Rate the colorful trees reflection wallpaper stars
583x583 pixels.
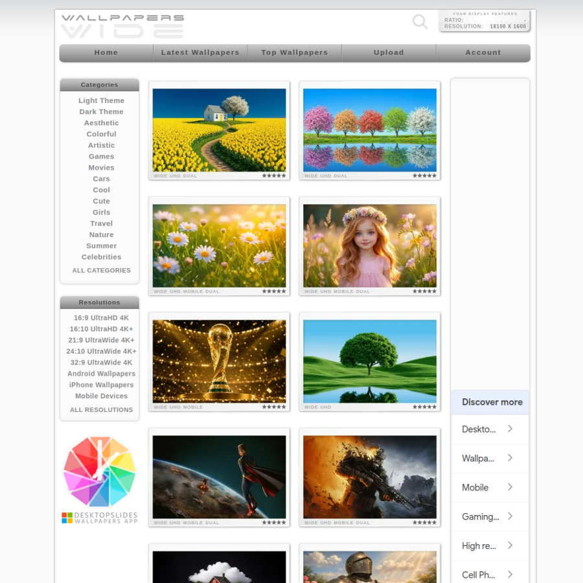424,176
